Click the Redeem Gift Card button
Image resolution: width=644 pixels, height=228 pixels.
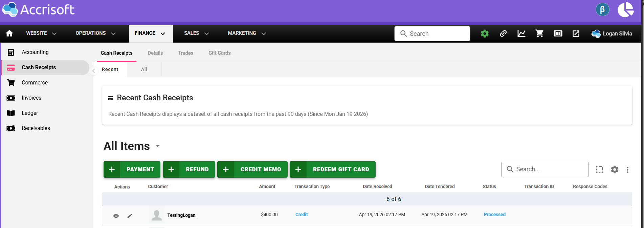tap(332, 170)
